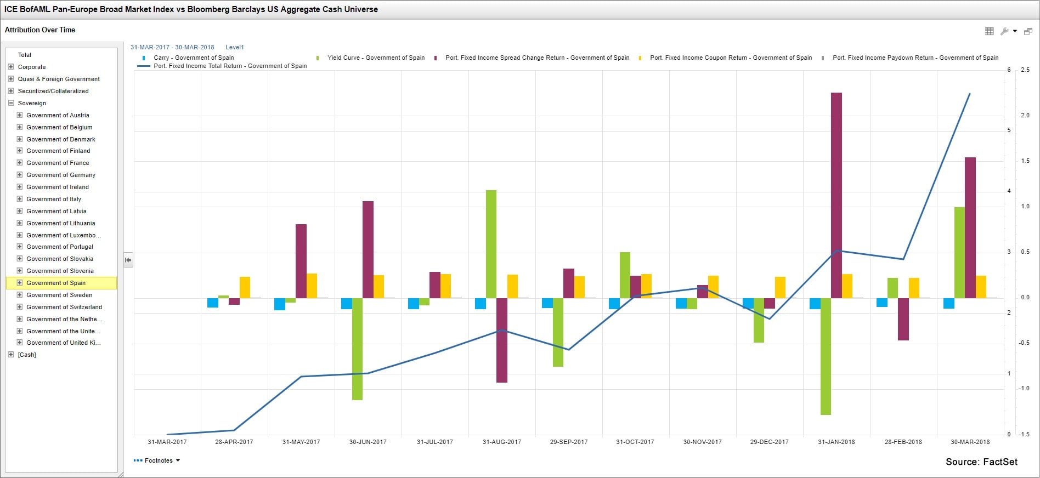Collapse the Sovereign tree node
This screenshot has height=478, width=1040.
click(x=11, y=103)
